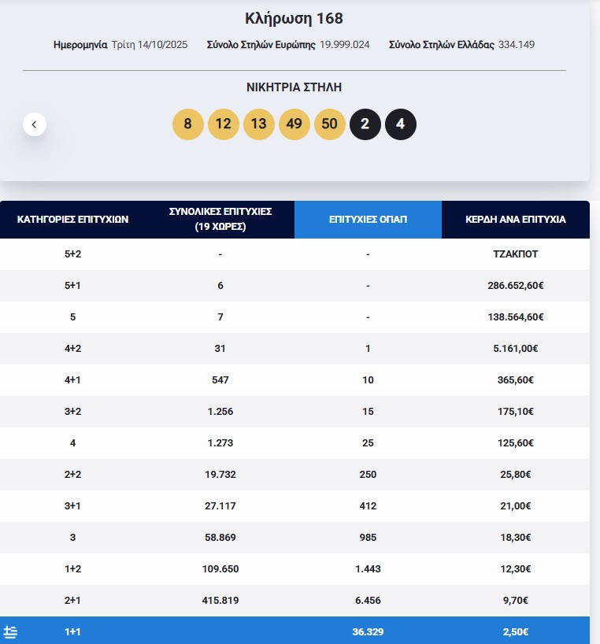
Task: Select the 4+2 prize row
Action: pyautogui.click(x=299, y=348)
